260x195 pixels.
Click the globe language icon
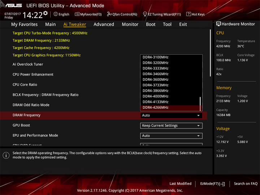click(56, 14)
